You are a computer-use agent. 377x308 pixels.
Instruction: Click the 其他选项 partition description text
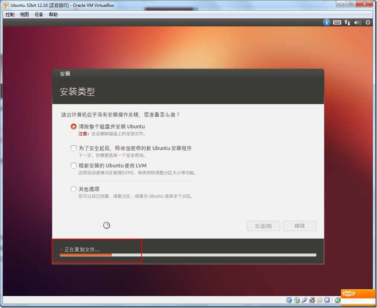136,196
